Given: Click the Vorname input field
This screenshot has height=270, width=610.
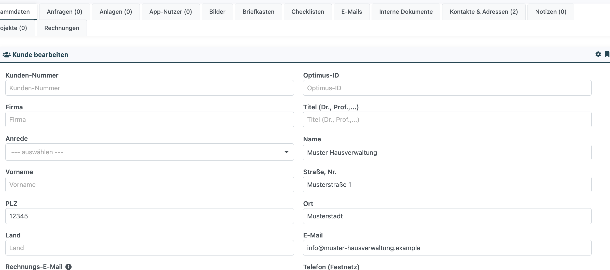Looking at the screenshot, I should click(150, 185).
